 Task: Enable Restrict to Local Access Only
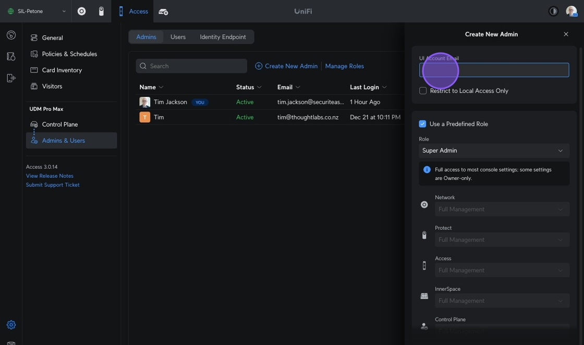pyautogui.click(x=423, y=91)
